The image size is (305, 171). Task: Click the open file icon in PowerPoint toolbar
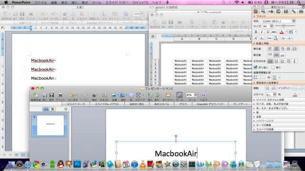click(45, 95)
